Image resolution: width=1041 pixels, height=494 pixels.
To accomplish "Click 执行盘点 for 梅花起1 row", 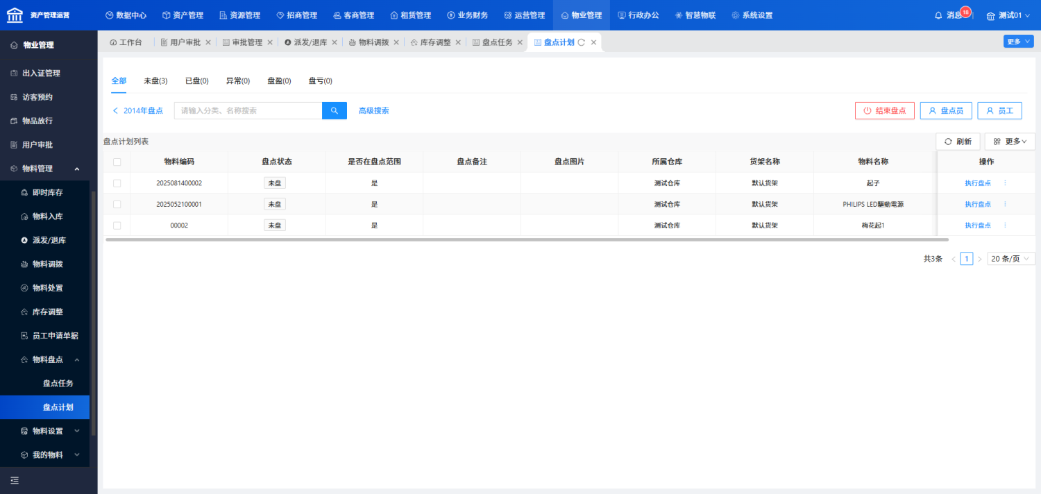I will click(x=978, y=225).
